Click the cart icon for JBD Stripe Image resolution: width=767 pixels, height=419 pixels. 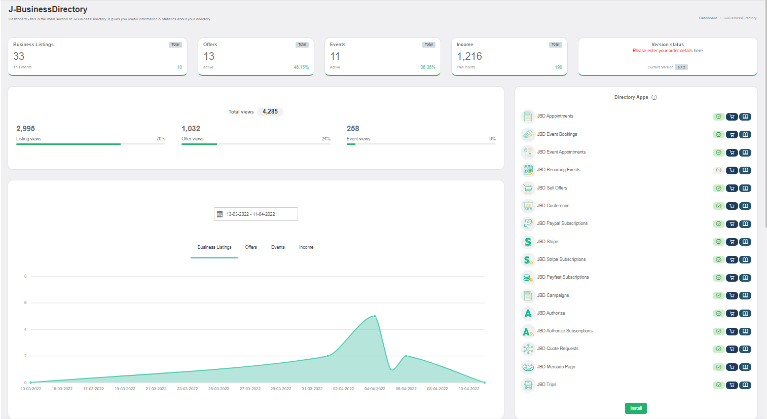click(732, 242)
